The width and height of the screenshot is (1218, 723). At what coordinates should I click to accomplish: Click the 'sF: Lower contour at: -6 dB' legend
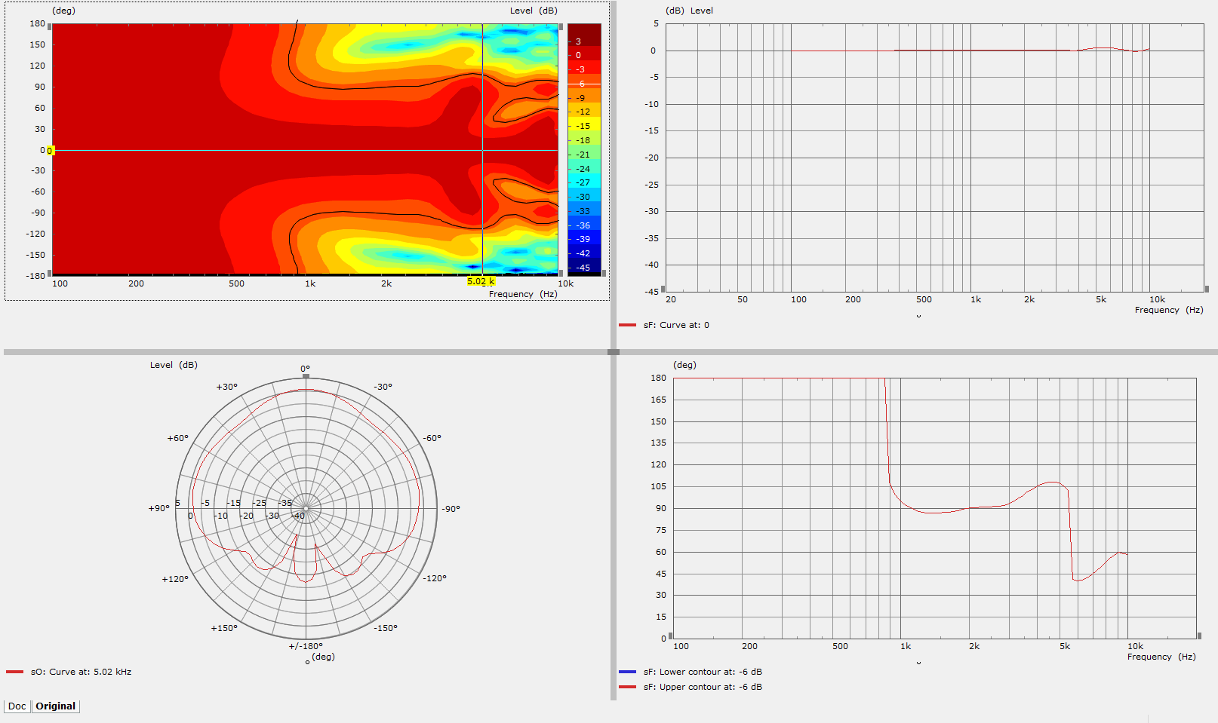click(x=703, y=672)
